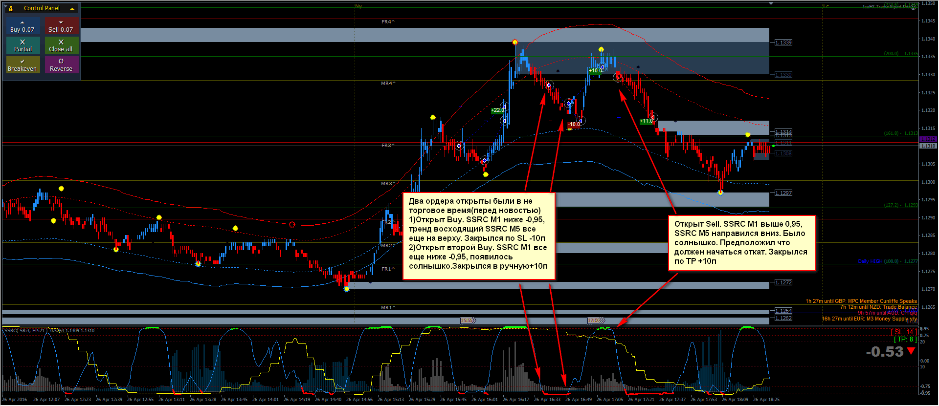Click the Reverse position button
This screenshot has width=939, height=406.
point(61,65)
